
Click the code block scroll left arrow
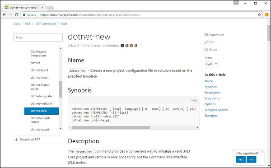(70, 127)
